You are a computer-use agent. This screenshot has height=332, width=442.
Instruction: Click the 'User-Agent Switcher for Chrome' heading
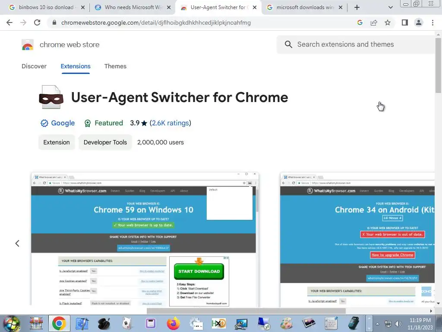coord(180,97)
